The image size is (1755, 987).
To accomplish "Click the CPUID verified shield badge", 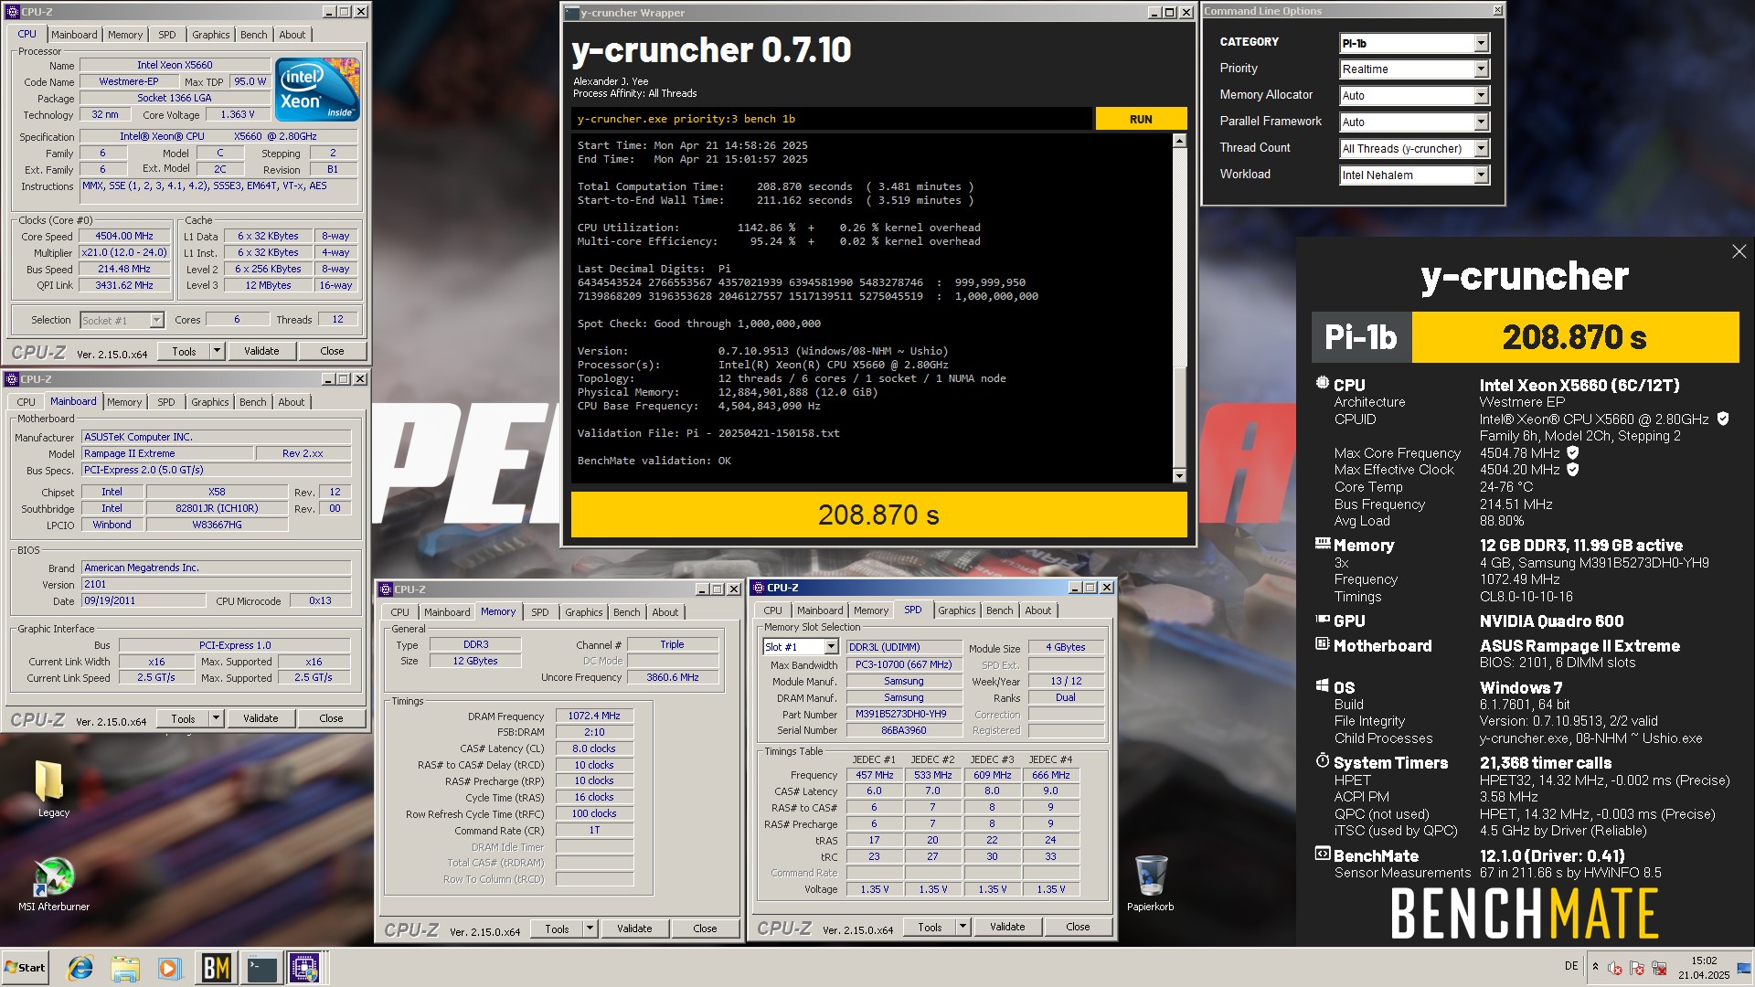I will [1723, 419].
